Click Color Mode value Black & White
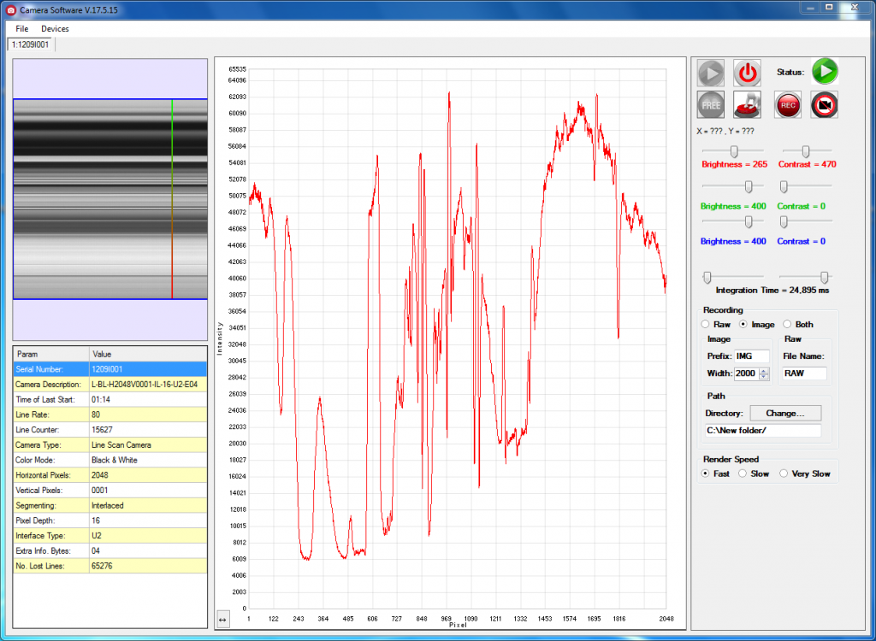The height and width of the screenshot is (641, 876). 115,460
